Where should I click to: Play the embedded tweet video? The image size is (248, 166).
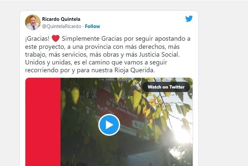point(109,125)
